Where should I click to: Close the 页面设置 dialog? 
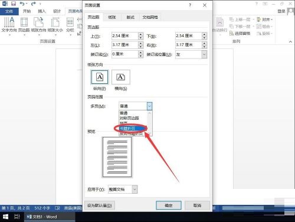coord(205,5)
